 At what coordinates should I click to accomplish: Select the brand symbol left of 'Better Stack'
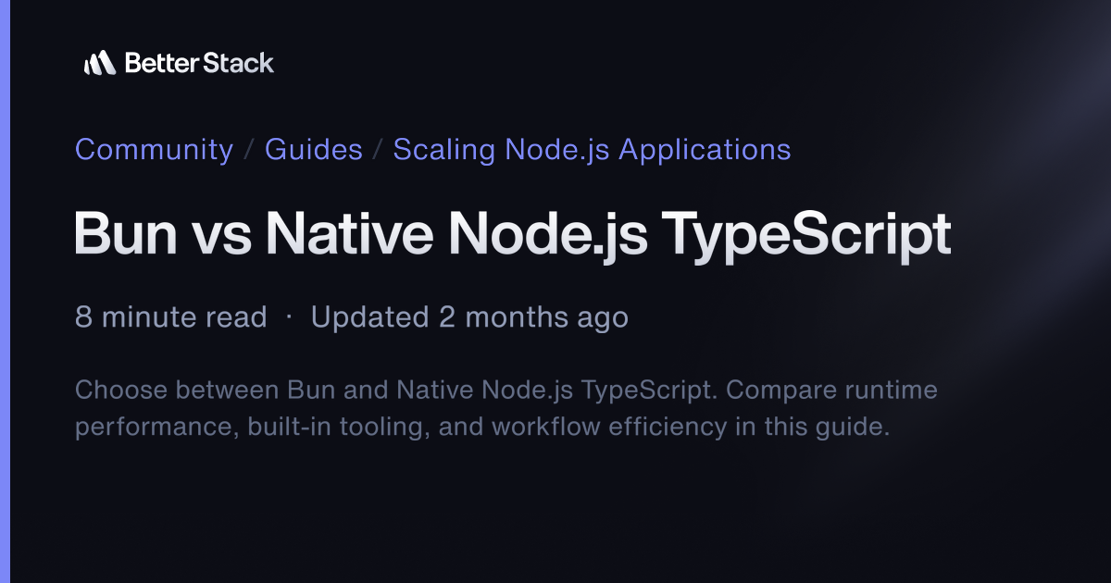pyautogui.click(x=102, y=63)
